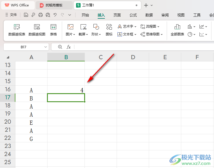The height and width of the screenshot is (168, 214).
Task: Expand quick access toolbar more arrow
Action: pyautogui.click(x=70, y=15)
